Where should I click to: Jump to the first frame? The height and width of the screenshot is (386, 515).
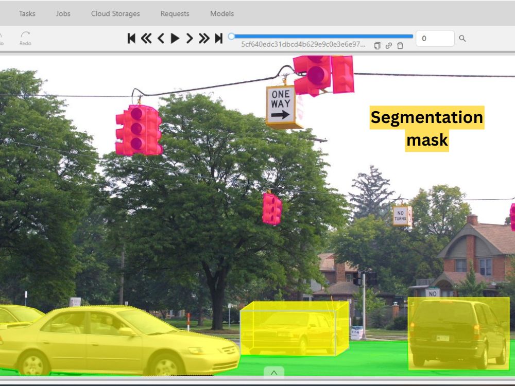131,39
